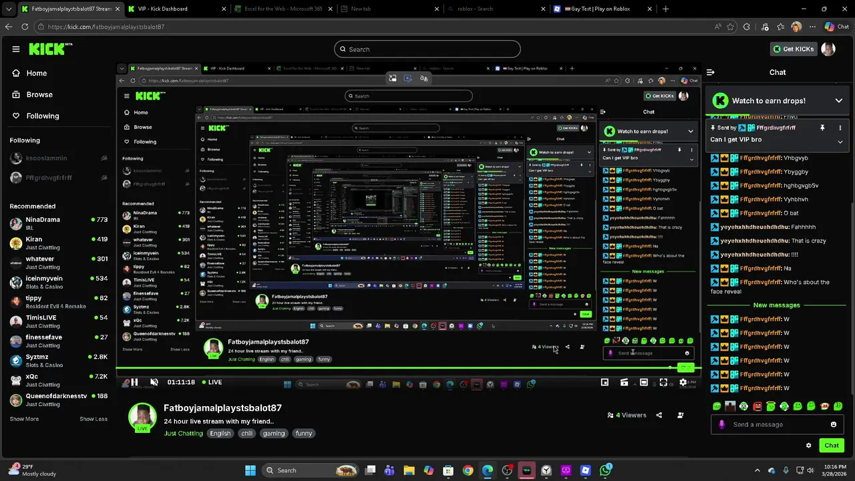Viewport: 855px width, 481px height.
Task: Open WhatsApp from the taskbar
Action: pyautogui.click(x=605, y=470)
